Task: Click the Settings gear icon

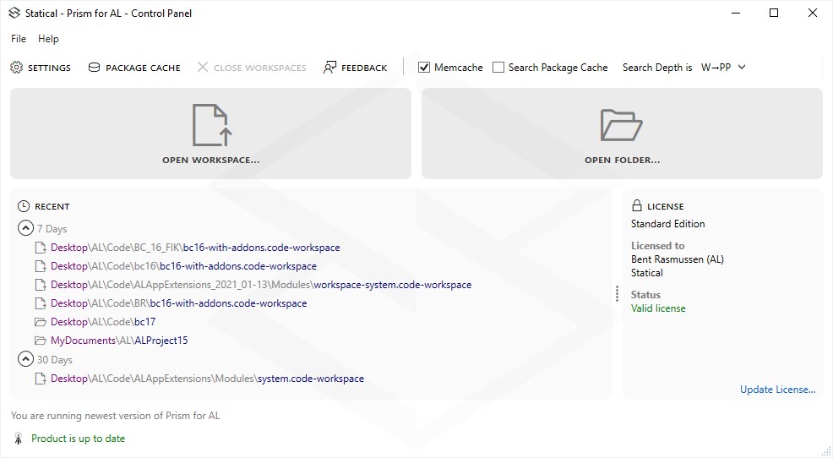Action: [16, 68]
